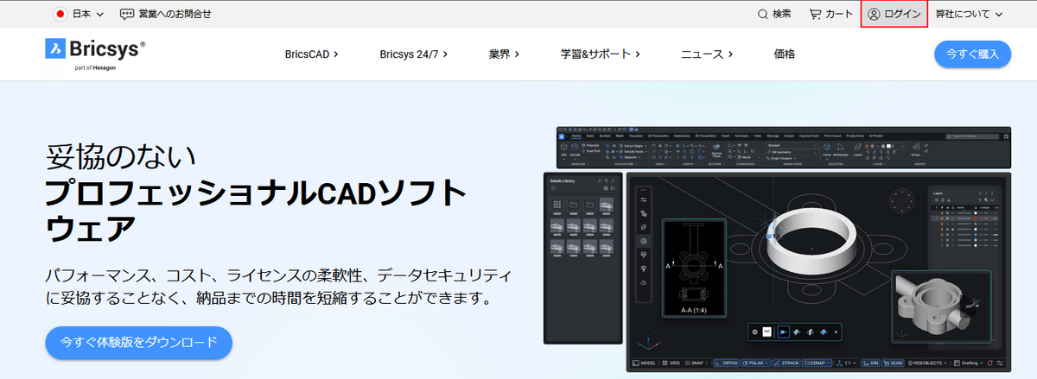The height and width of the screenshot is (379, 1037).
Task: Click the 検索 text label
Action: coord(782,14)
